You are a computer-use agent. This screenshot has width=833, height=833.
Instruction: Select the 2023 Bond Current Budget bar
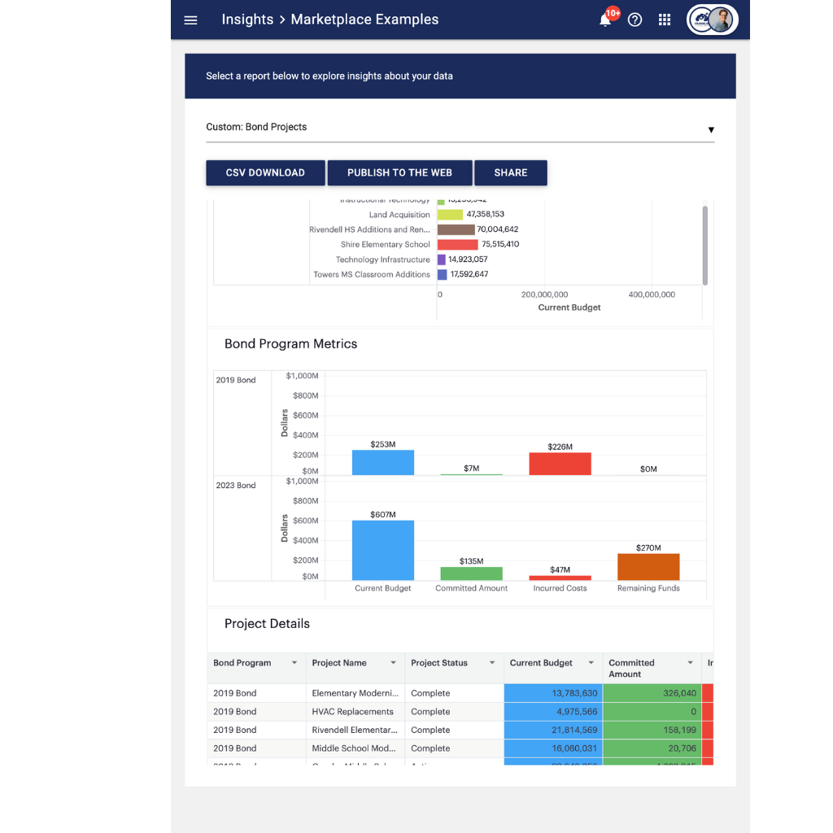(383, 550)
